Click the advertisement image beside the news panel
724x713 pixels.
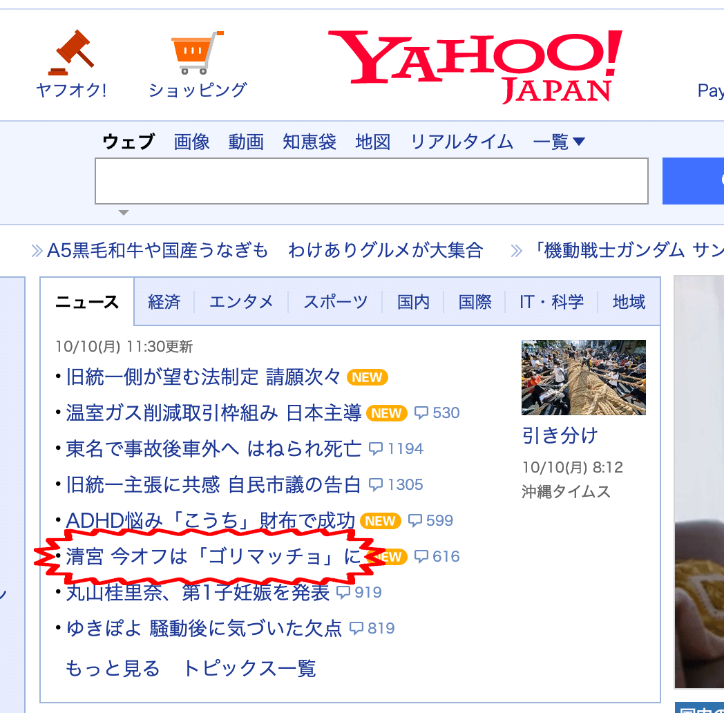(x=699, y=482)
